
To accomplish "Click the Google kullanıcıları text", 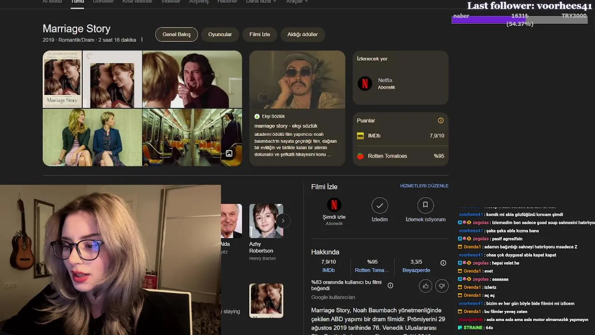I will (333, 297).
